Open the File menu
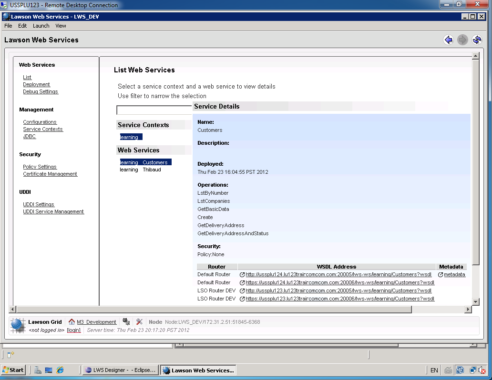Screen dimensions: 492x380 coord(8,26)
